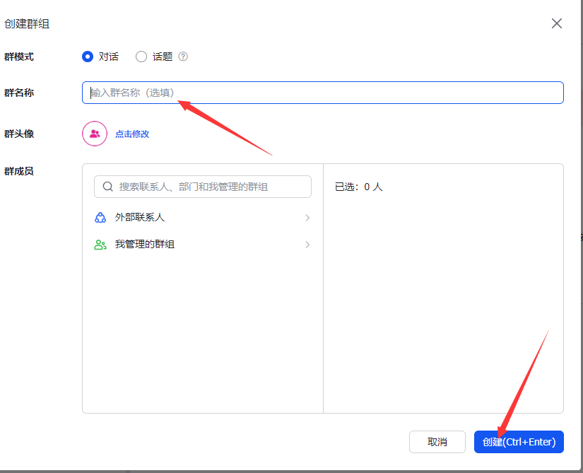
Task: Open the 外部联系人 row
Action: [203, 218]
